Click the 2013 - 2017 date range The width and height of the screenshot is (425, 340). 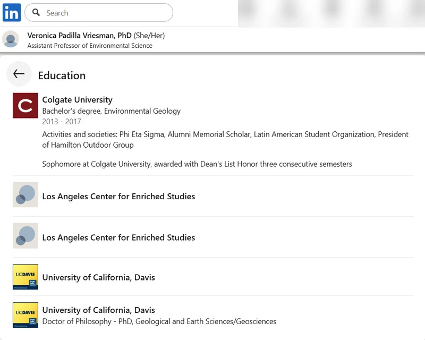pyautogui.click(x=62, y=122)
